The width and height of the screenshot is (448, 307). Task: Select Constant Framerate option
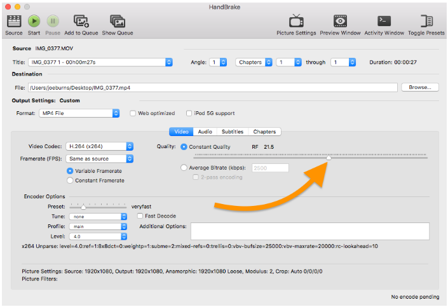tap(70, 181)
